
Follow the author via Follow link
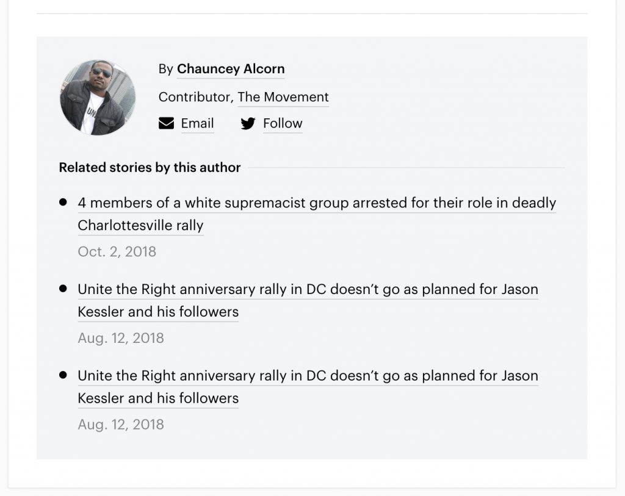coord(283,124)
